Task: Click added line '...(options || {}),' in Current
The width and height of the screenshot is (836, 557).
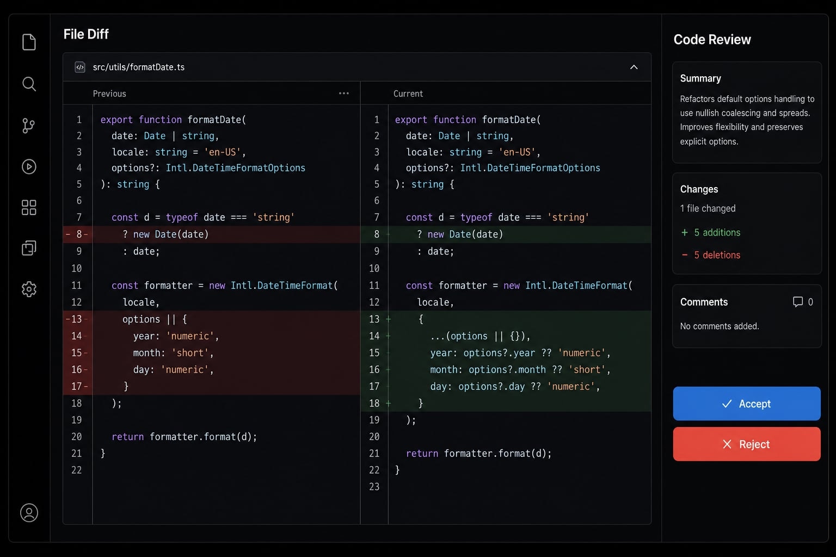Action: point(480,336)
